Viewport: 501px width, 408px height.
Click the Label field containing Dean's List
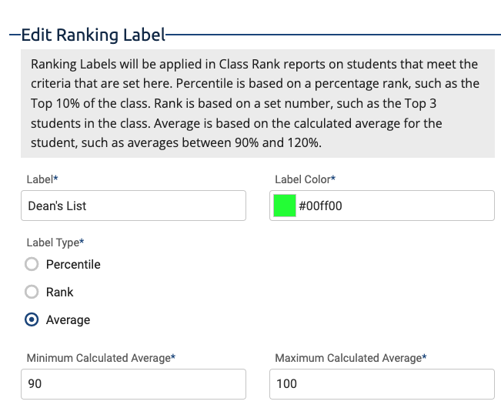(x=134, y=206)
